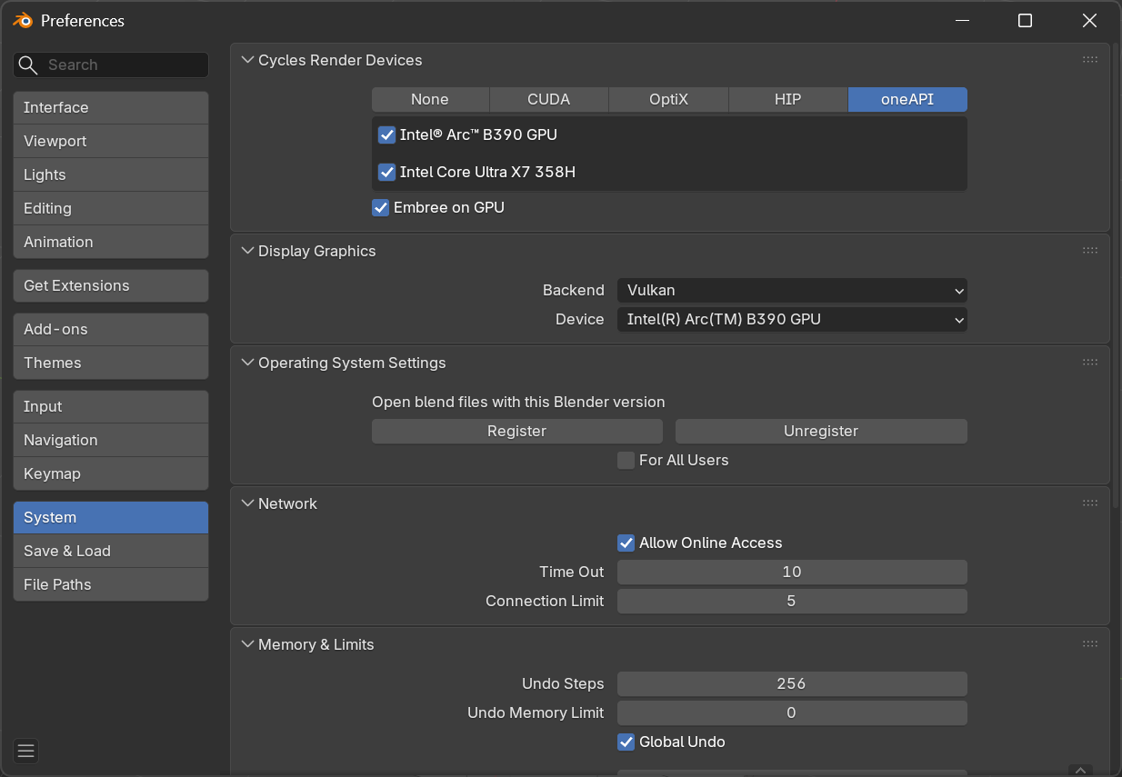Click the Display Graphics panel grip icon
This screenshot has width=1122, height=777.
pyautogui.click(x=1089, y=251)
